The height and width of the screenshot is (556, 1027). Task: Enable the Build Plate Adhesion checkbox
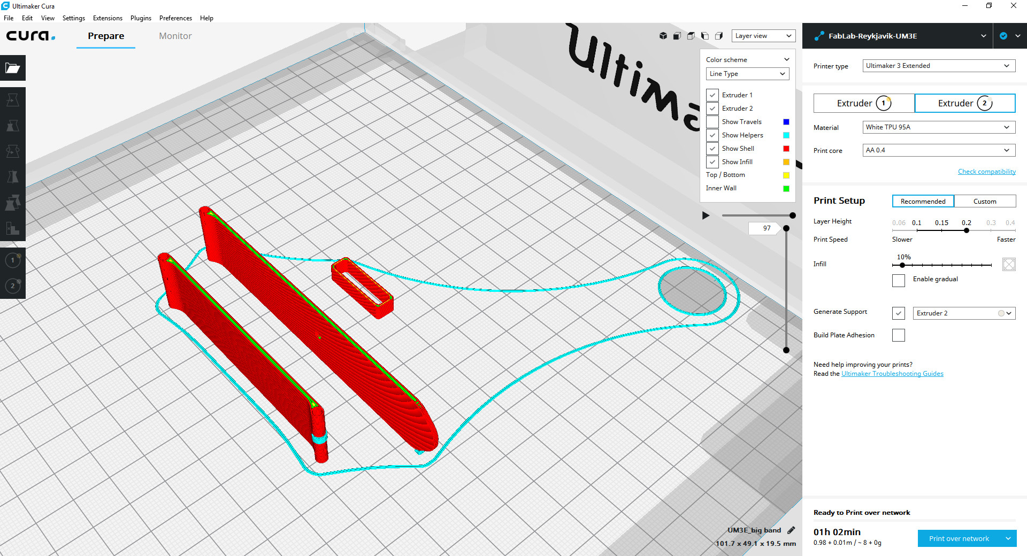pyautogui.click(x=899, y=335)
